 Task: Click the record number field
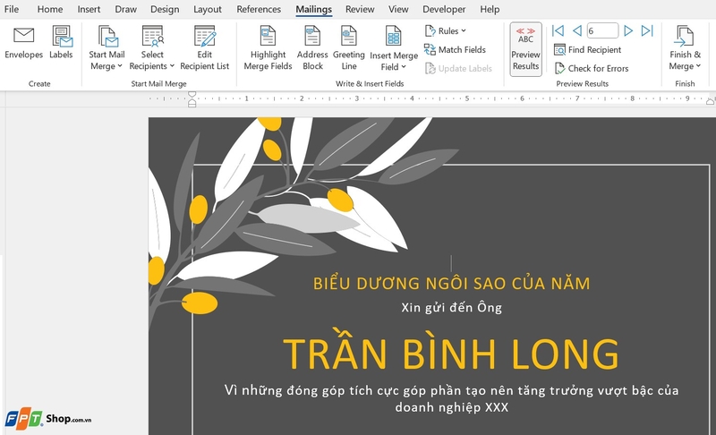(x=602, y=30)
